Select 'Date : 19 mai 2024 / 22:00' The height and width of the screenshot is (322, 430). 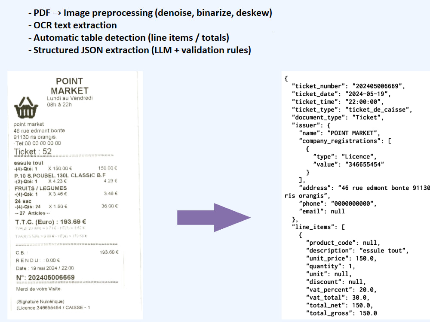pos(45,268)
